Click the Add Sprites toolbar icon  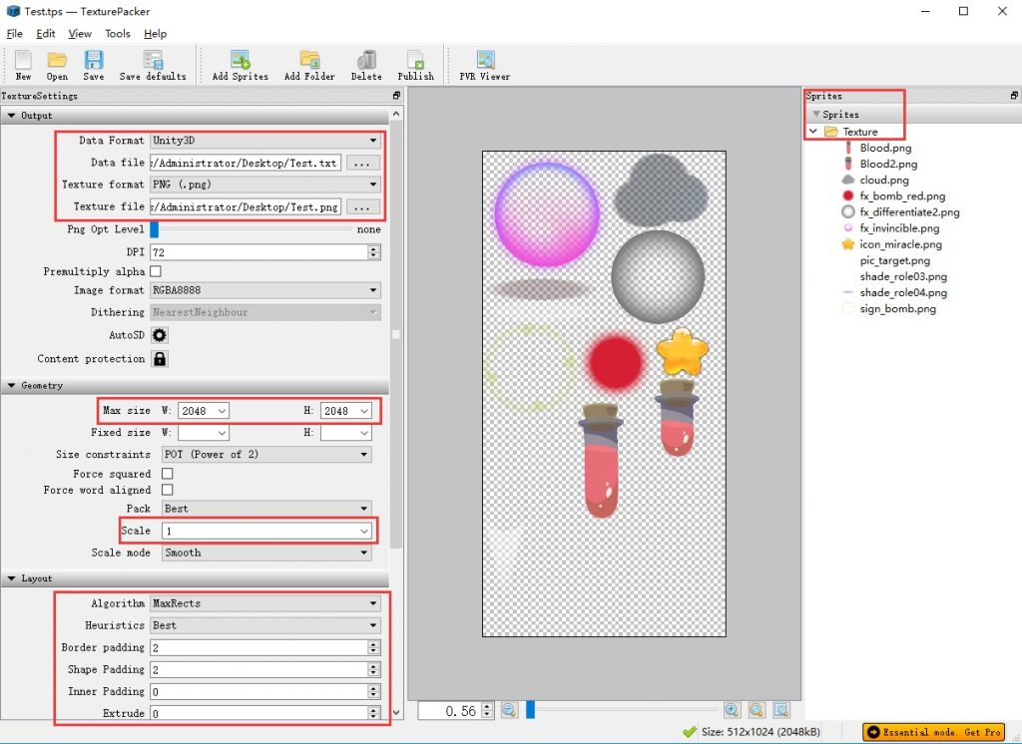click(x=240, y=65)
